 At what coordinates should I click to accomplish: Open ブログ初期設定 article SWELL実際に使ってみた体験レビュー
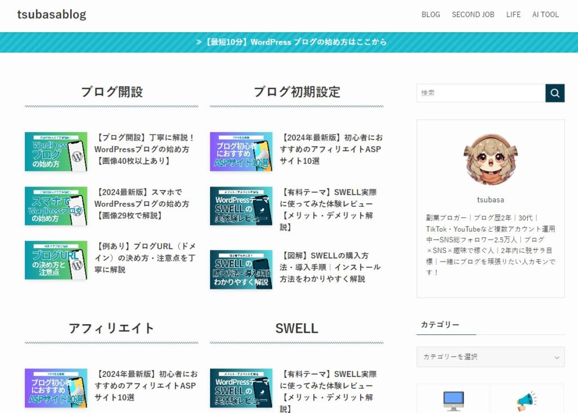(328, 210)
